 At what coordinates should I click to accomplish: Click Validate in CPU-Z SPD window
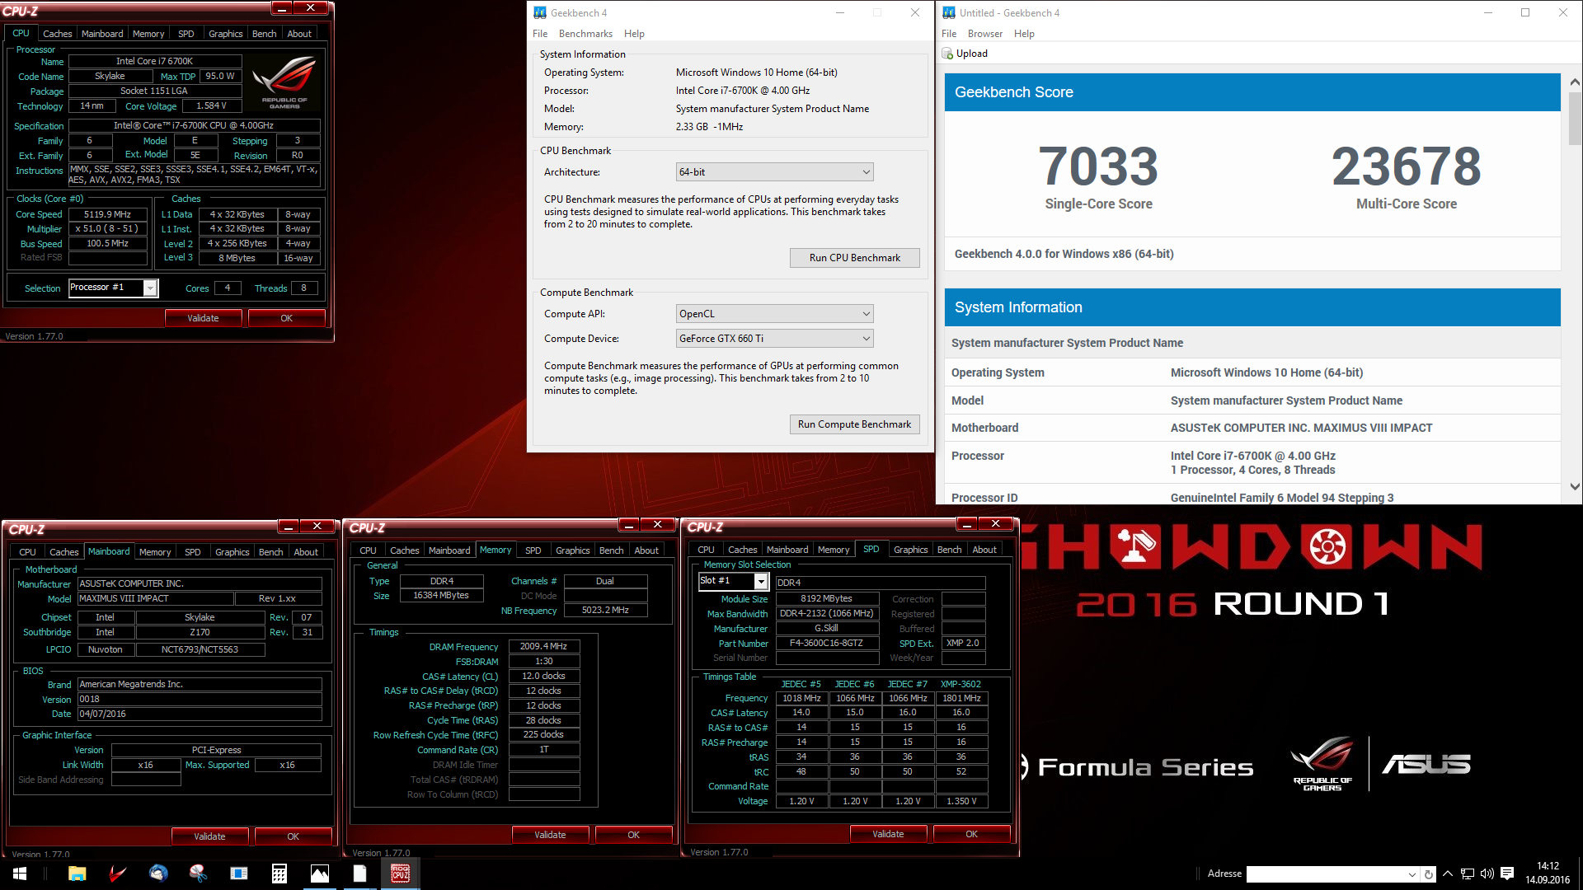pyautogui.click(x=888, y=834)
